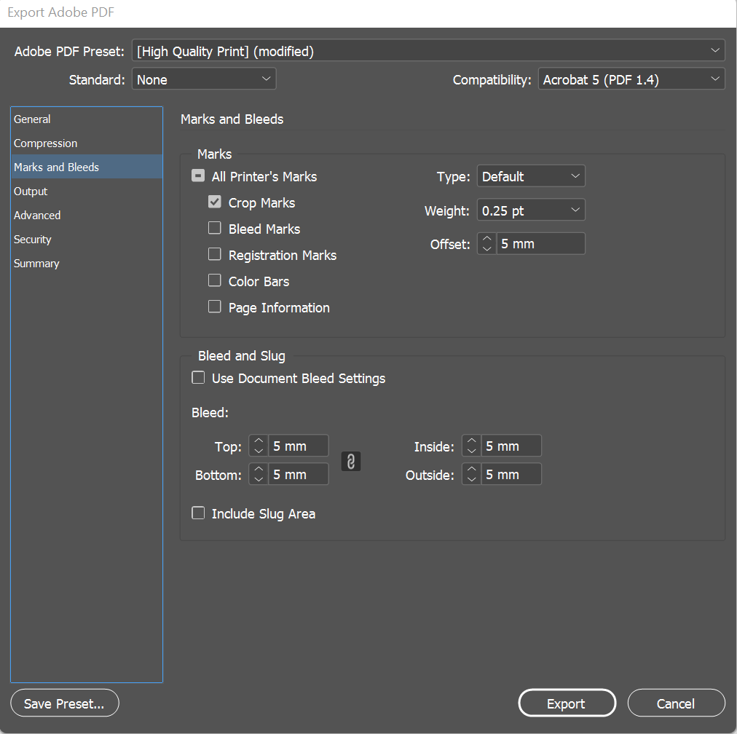
Task: Increase the Bottom bleed with up arrow
Action: (x=259, y=470)
